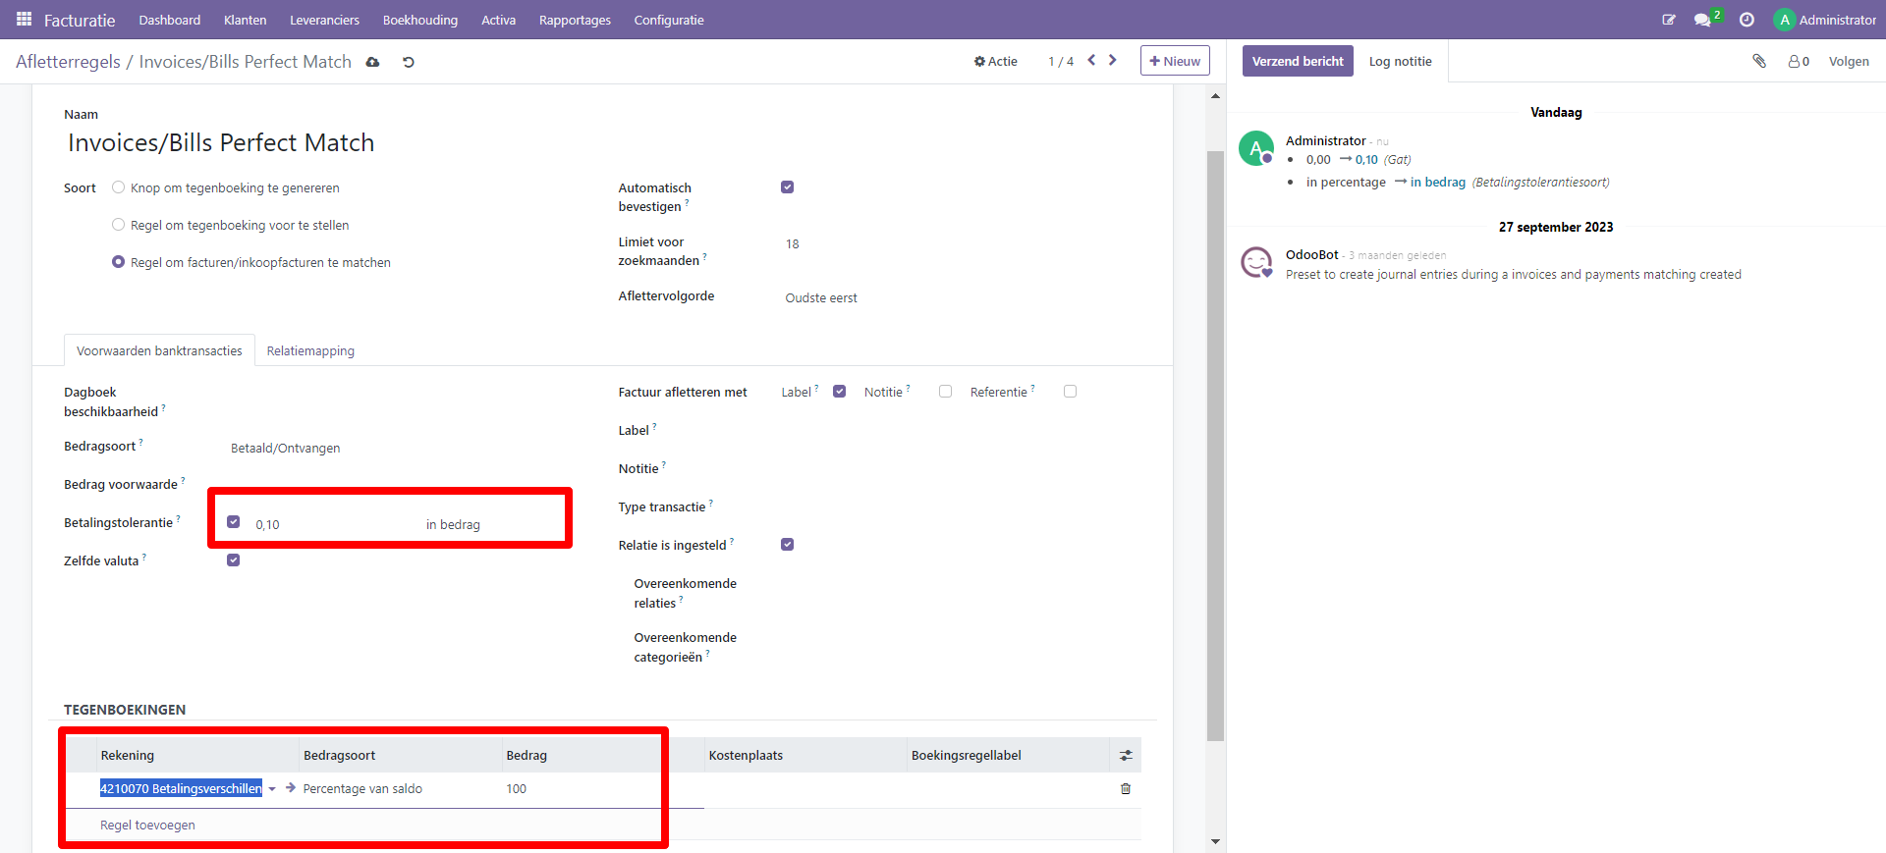Screen dimensions: 1886x853
Task: Open column settings icon in Tegenboekingen table
Action: pyautogui.click(x=1126, y=755)
